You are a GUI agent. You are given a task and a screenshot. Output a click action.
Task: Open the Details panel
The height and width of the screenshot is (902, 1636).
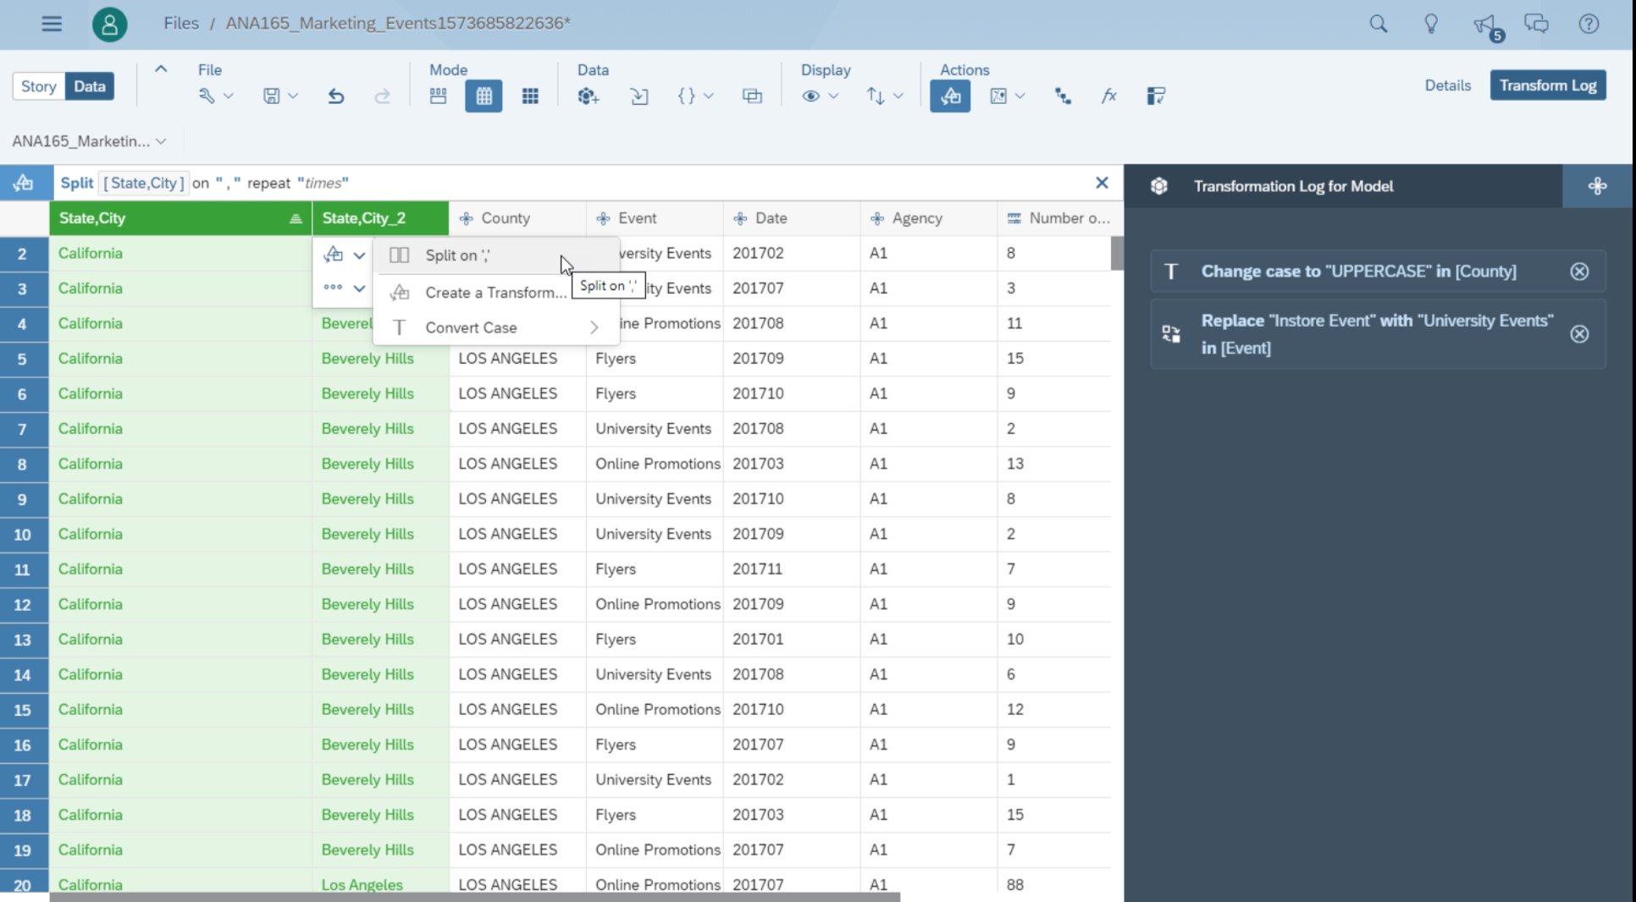click(x=1447, y=85)
